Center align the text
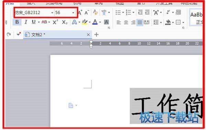 [x=126, y=22]
